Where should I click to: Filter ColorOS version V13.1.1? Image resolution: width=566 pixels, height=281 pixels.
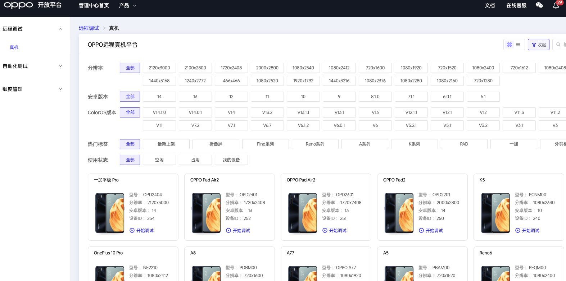[x=303, y=112]
